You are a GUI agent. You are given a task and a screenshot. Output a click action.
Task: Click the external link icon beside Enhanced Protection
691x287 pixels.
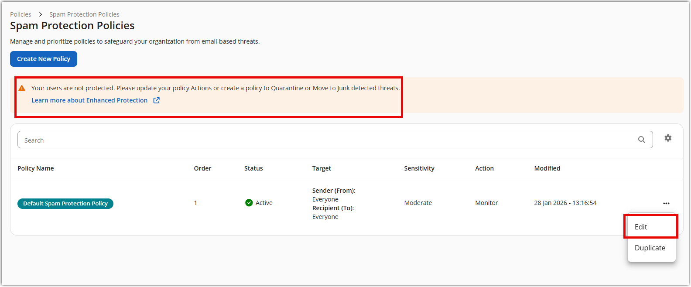tap(157, 100)
